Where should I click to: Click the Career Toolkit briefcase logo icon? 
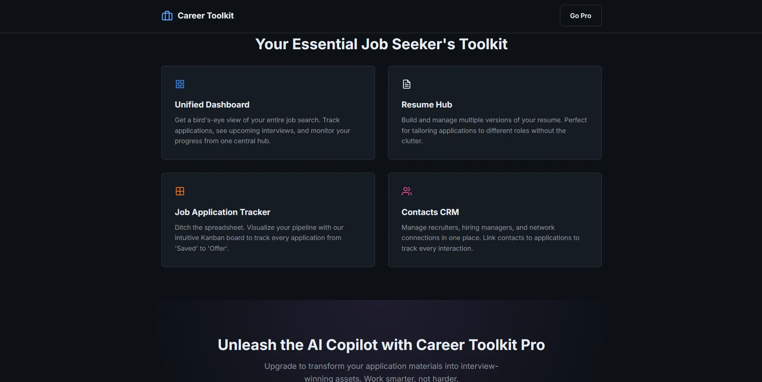[166, 16]
